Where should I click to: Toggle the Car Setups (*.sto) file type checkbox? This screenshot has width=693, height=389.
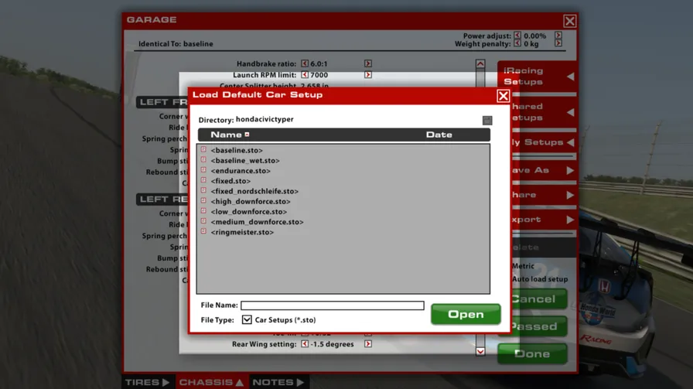(247, 319)
